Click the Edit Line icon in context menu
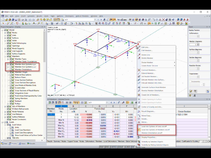Viewport: 211px width, 158px height. [x=139, y=47]
